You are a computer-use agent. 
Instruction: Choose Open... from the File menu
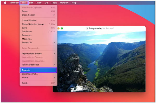coord(38,11)
